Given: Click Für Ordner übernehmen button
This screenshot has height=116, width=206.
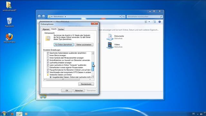Looking at the screenshot, I should tap(64, 45).
